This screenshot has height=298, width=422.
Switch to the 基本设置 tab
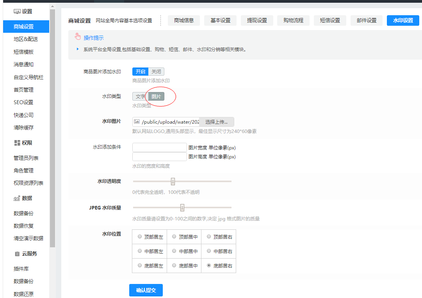pos(221,20)
